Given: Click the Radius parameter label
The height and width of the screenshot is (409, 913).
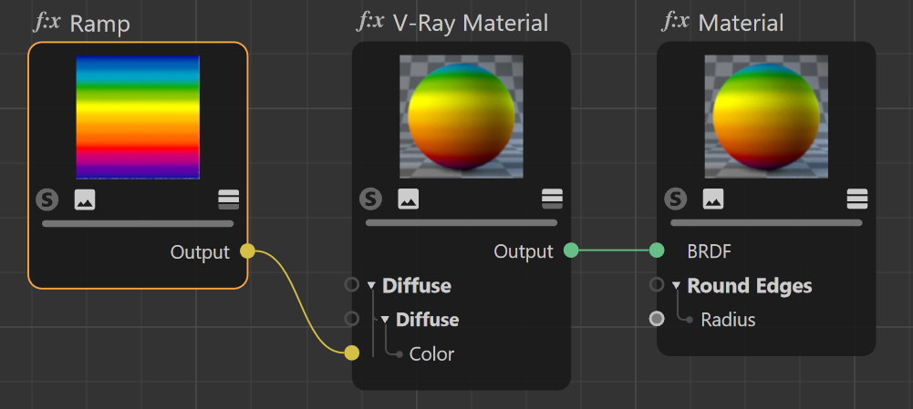Looking at the screenshot, I should 728,320.
